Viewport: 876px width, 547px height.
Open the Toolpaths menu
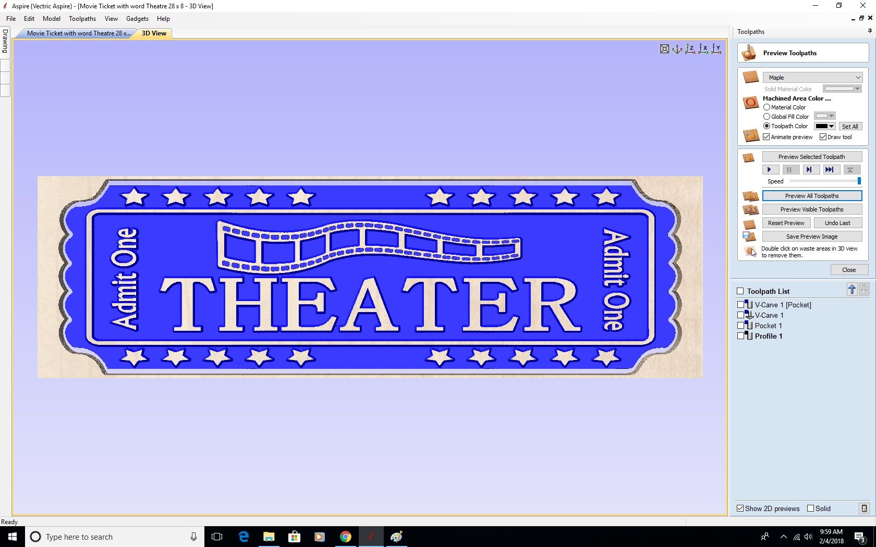click(x=82, y=18)
